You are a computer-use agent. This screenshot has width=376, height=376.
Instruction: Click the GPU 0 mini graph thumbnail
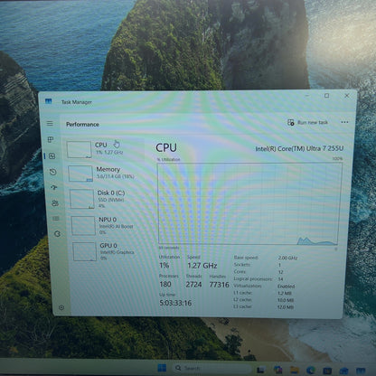[85, 251]
